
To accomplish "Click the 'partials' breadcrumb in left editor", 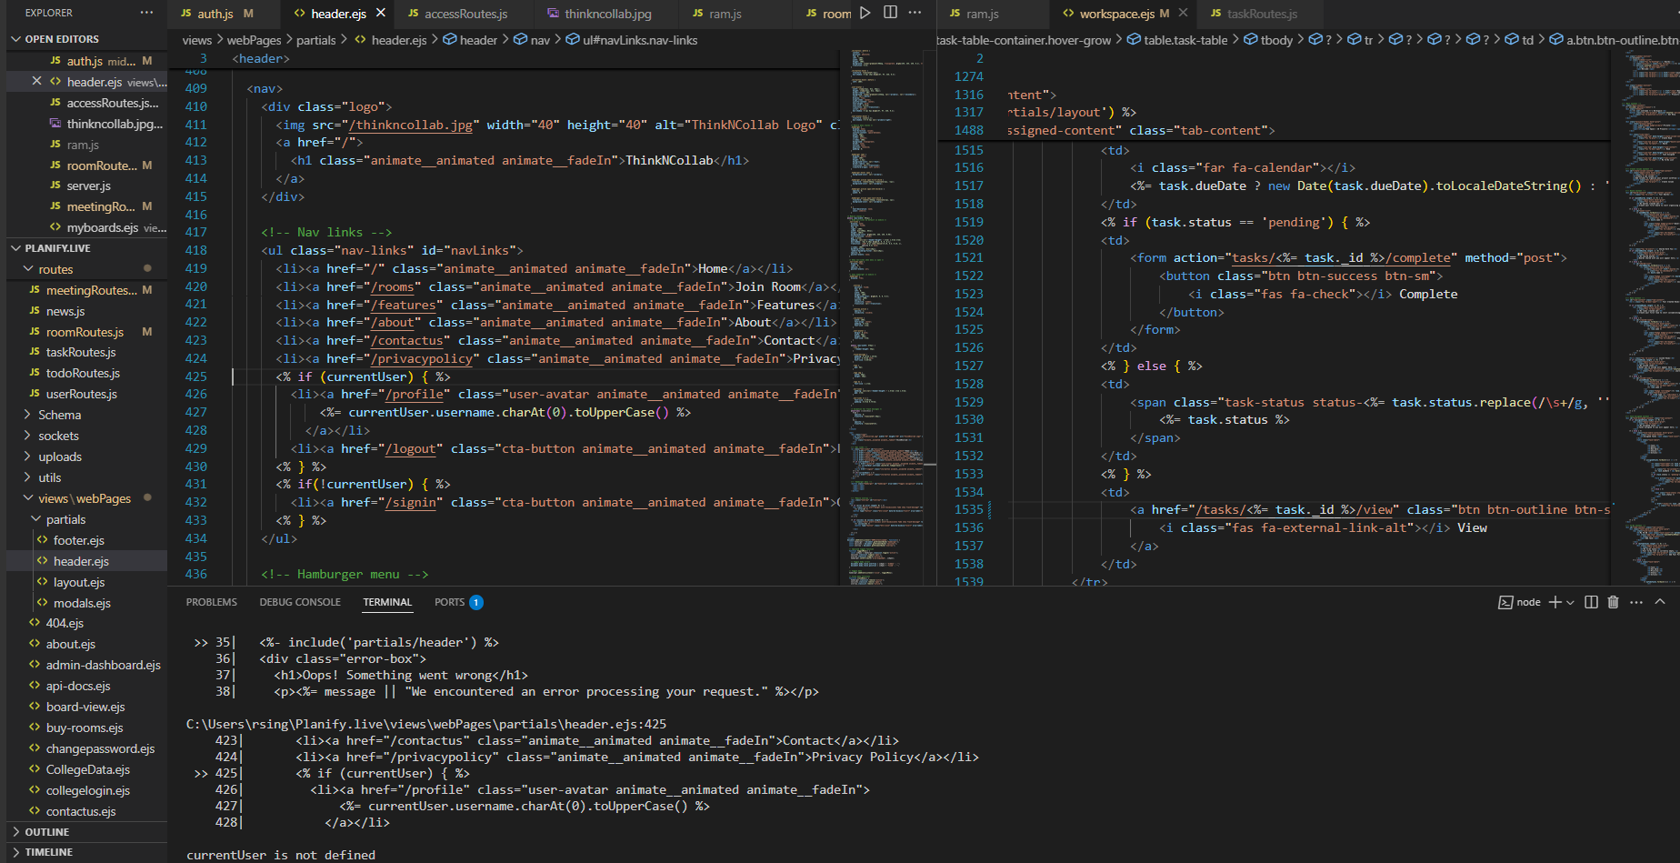I will point(316,40).
